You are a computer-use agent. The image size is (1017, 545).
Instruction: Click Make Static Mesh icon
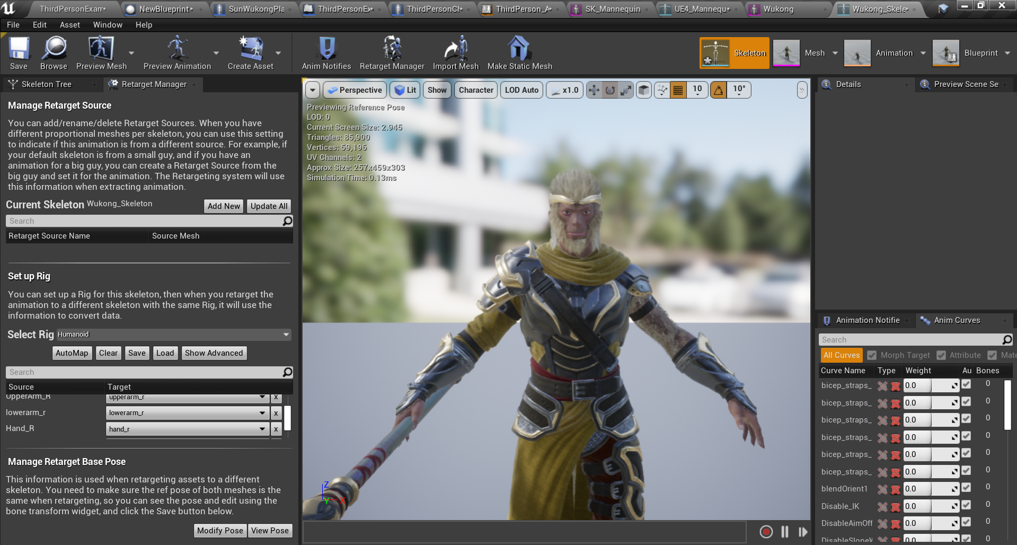(x=519, y=48)
